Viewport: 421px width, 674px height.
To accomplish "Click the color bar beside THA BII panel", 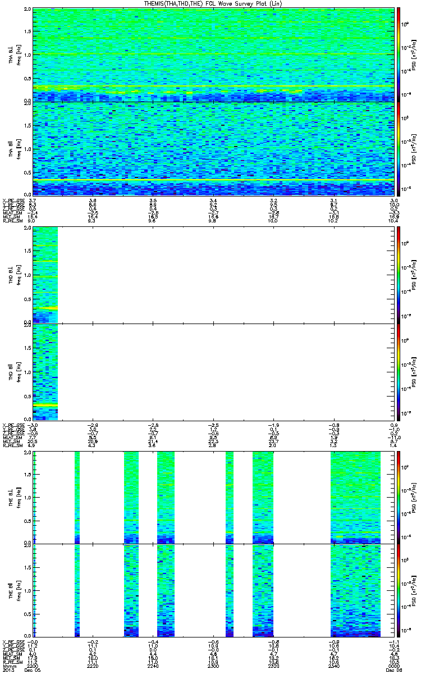I will click(399, 148).
